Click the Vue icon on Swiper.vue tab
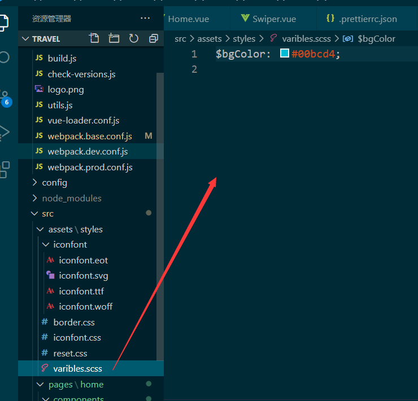This screenshot has height=401, width=418. (245, 19)
